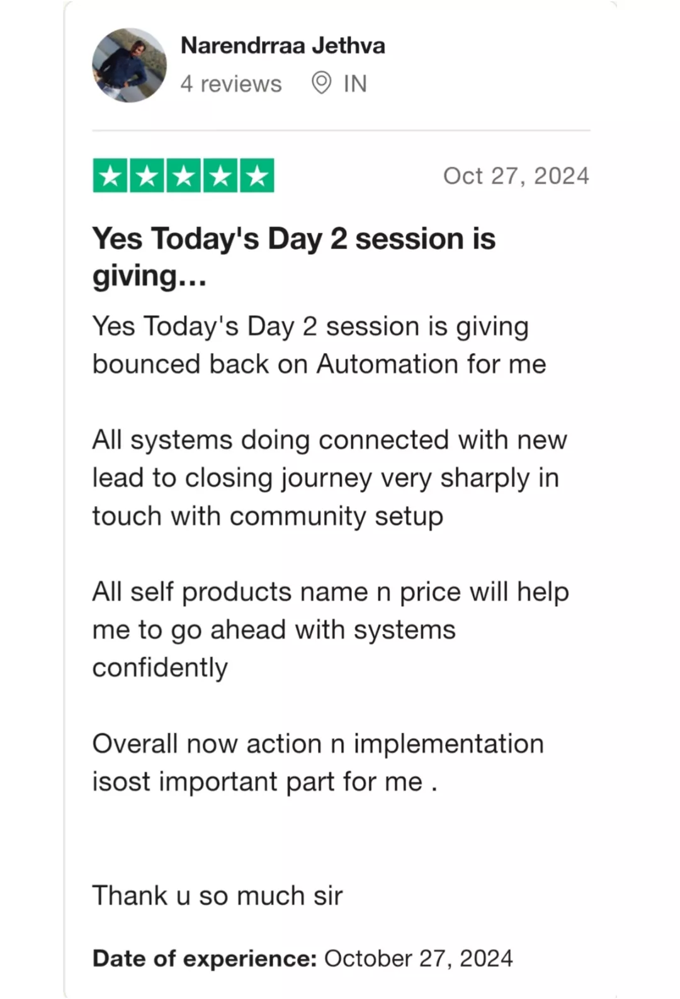
Task: Click the 'Thank u so much sir' text
Action: click(218, 895)
